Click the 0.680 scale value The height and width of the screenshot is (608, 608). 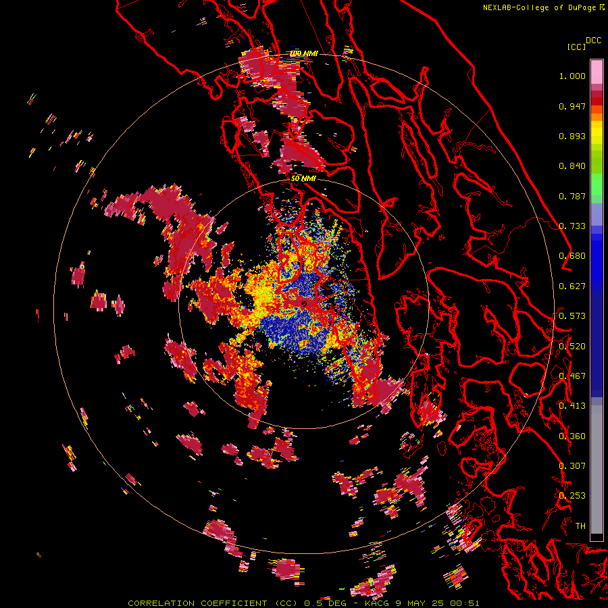(572, 256)
